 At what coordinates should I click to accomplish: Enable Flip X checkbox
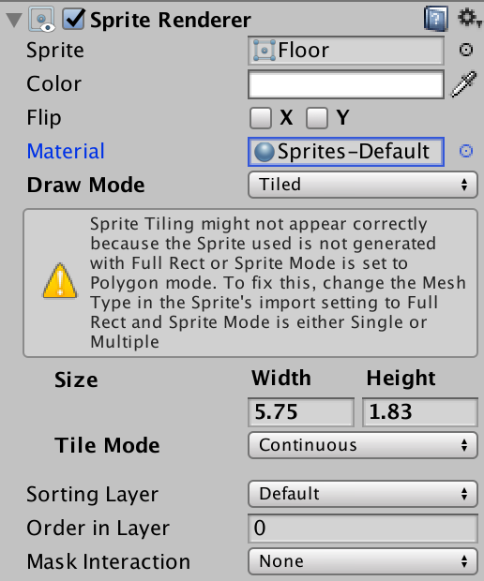(261, 118)
